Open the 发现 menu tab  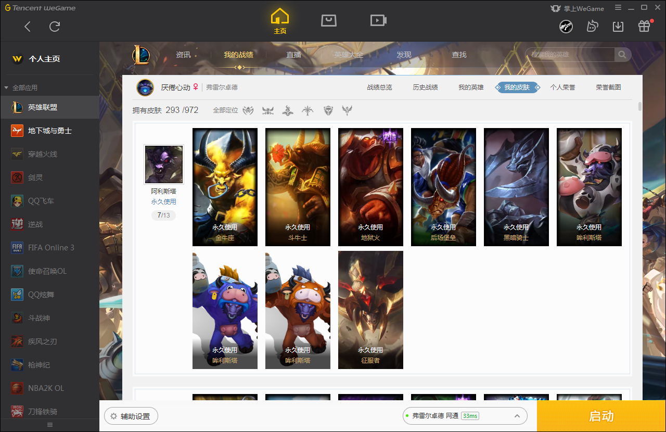404,55
